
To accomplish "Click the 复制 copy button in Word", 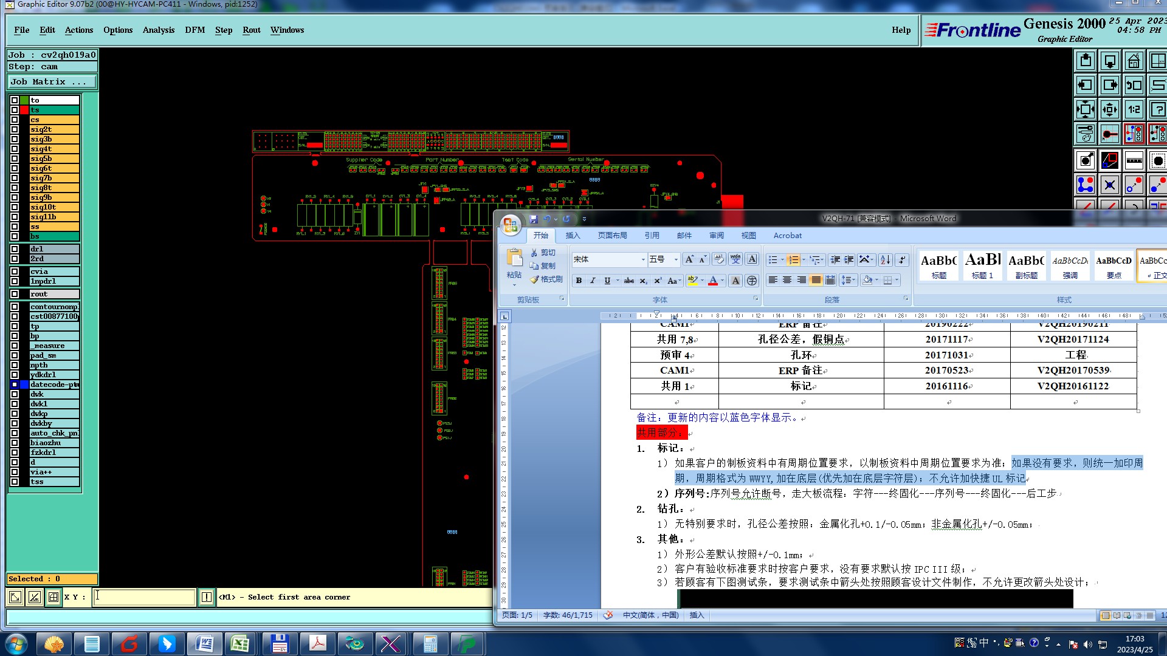I will pos(542,266).
